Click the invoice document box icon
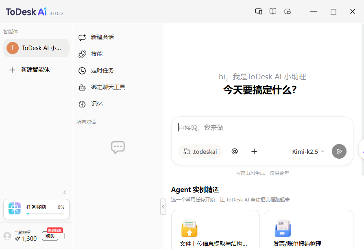This screenshot has height=249, width=364. [x=283, y=228]
